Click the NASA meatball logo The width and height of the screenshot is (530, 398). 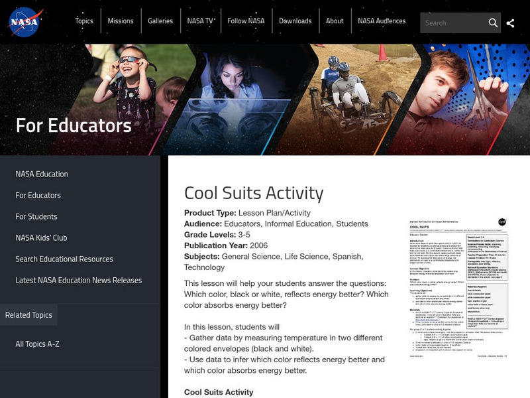click(x=26, y=21)
